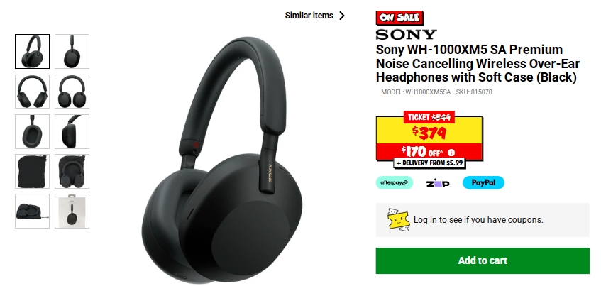Viewport: 601px width, 286px height.
Task: Show the front view headphones thumbnail
Action: 32,92
